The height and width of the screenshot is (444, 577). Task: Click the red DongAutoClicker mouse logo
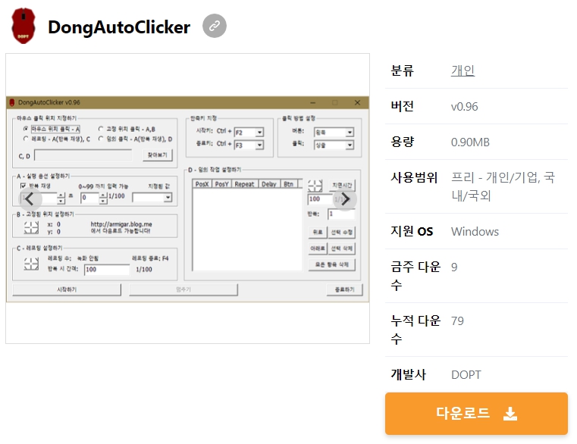point(24,26)
